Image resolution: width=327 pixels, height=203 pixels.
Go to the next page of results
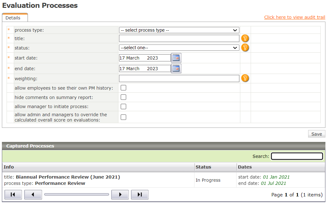(x=120, y=195)
